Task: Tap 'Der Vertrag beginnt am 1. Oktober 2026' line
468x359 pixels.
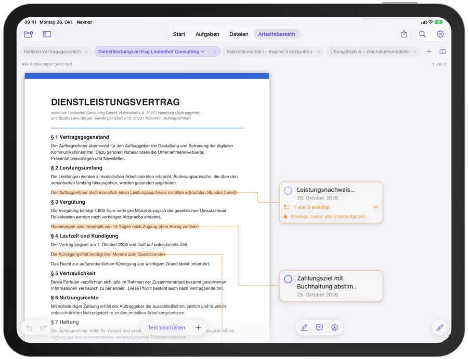Action: pyautogui.click(x=120, y=245)
